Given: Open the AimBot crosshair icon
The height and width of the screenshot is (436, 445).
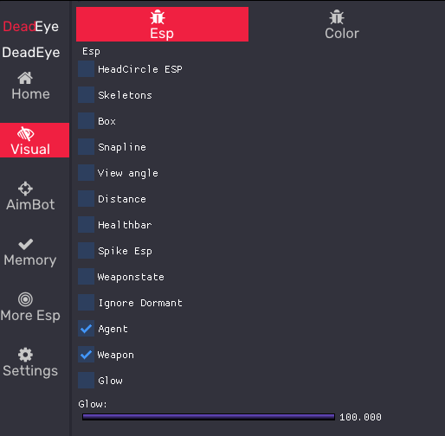Looking at the screenshot, I should pyautogui.click(x=25, y=189).
